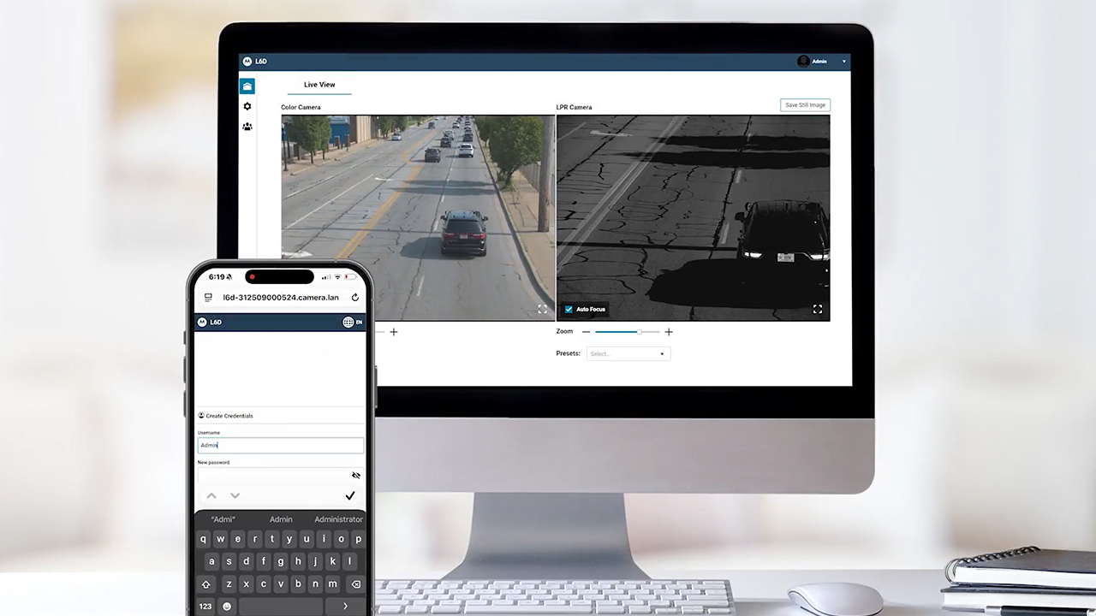The width and height of the screenshot is (1096, 616).
Task: Reload the page in phone browser
Action: [x=355, y=298]
